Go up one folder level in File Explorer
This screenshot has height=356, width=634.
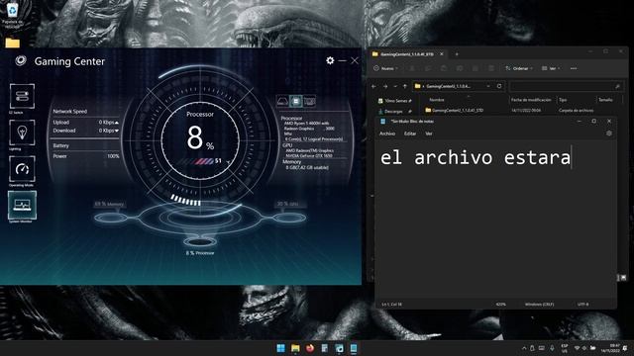coord(405,86)
